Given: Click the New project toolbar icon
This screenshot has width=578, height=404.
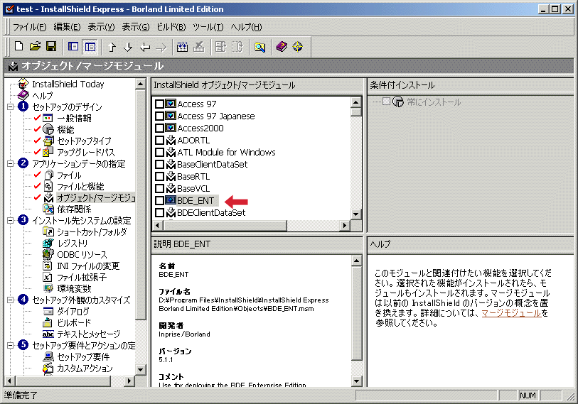Looking at the screenshot, I should (x=18, y=47).
